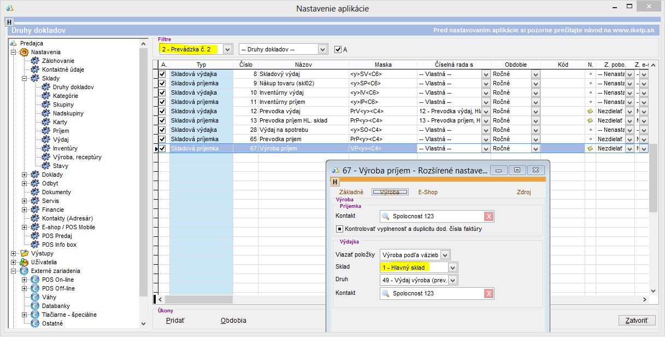
Task: Click the note icon in Prevodka výdaj row
Action: [590, 111]
